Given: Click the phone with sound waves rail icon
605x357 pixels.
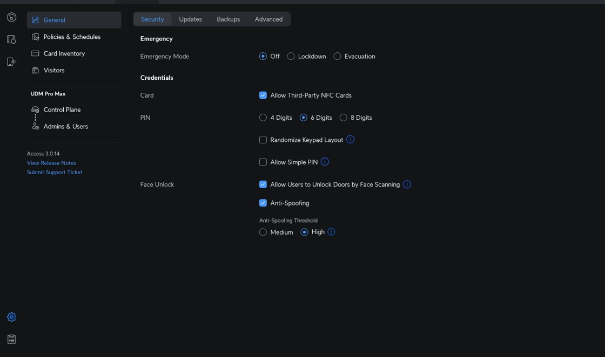Looking at the screenshot, I should click(x=11, y=61).
